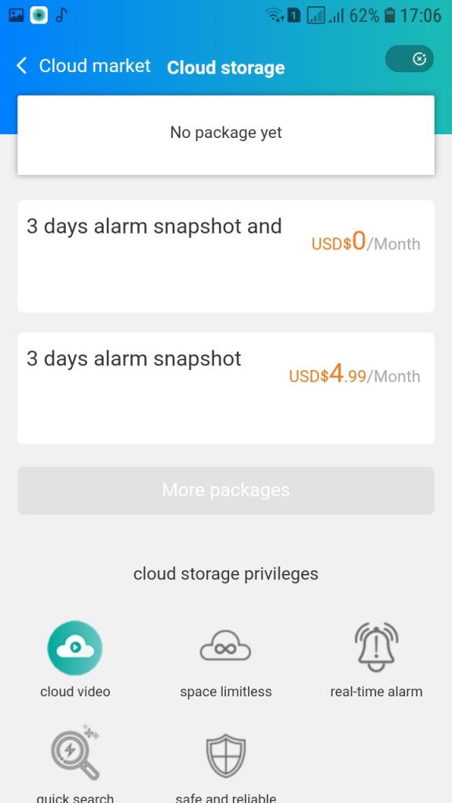Screen dimensions: 452x803
Task: Tap the real-time alarm bell icon
Action: click(377, 647)
